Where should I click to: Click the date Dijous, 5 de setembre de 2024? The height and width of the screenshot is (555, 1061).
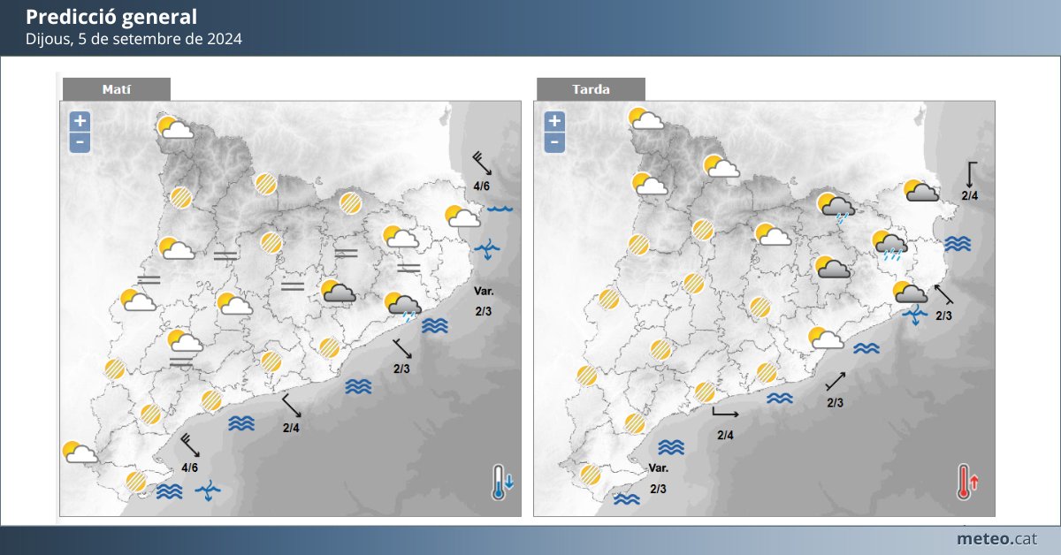pyautogui.click(x=134, y=39)
